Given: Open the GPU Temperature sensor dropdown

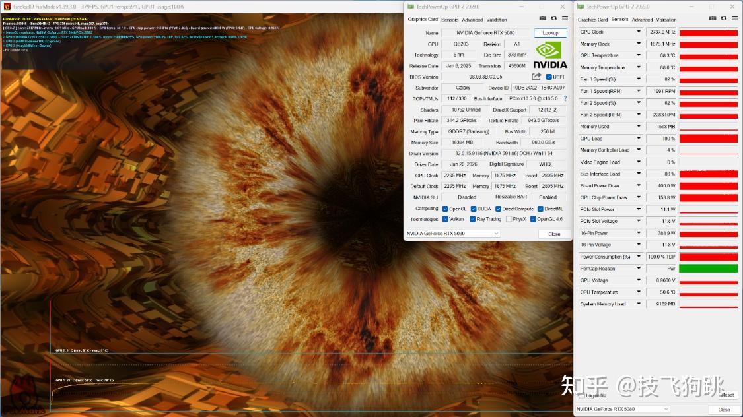Looking at the screenshot, I should coord(638,55).
